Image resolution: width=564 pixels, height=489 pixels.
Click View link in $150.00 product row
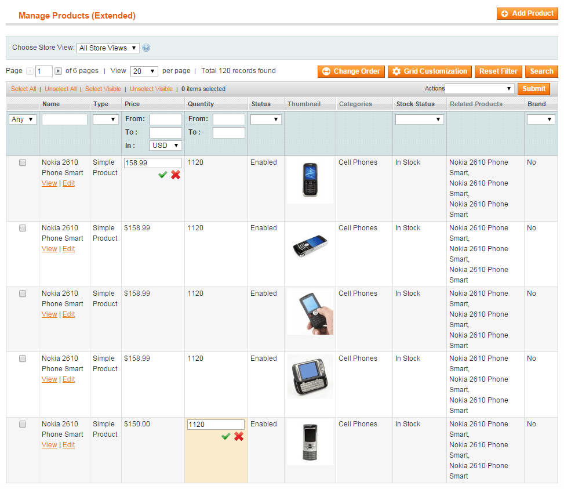(x=49, y=445)
